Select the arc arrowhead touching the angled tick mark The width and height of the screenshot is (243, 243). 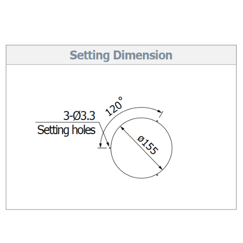point(159,111)
